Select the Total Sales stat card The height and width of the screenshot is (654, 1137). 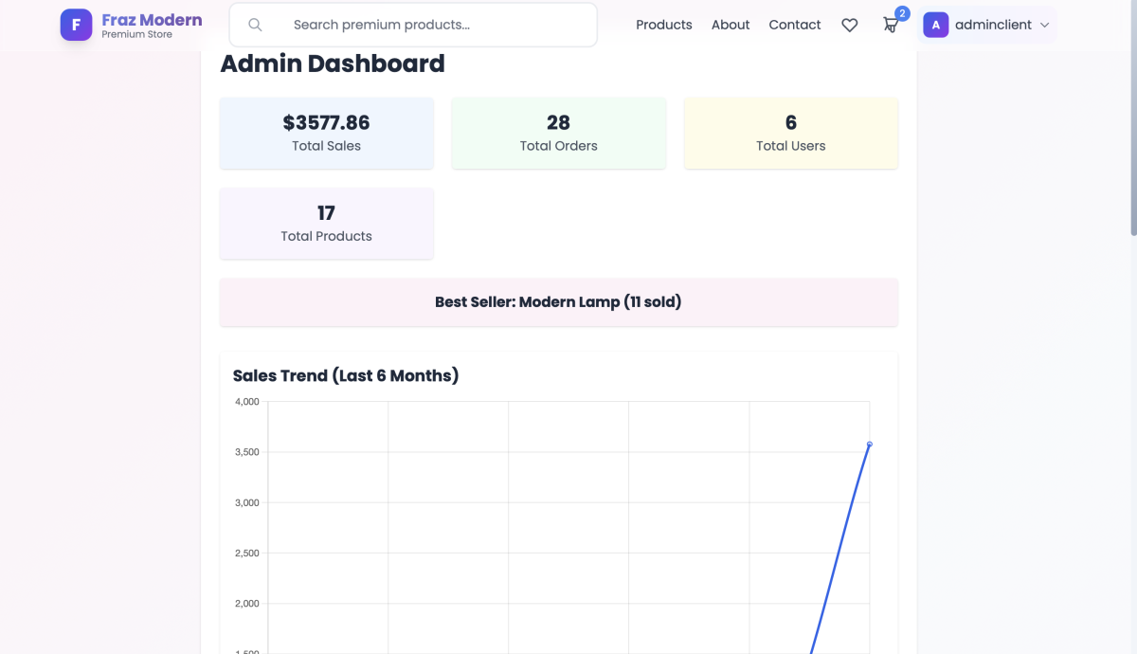tap(327, 133)
